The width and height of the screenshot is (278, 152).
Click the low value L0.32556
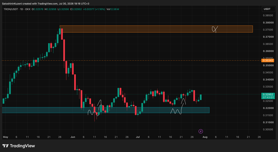(x=63, y=9)
